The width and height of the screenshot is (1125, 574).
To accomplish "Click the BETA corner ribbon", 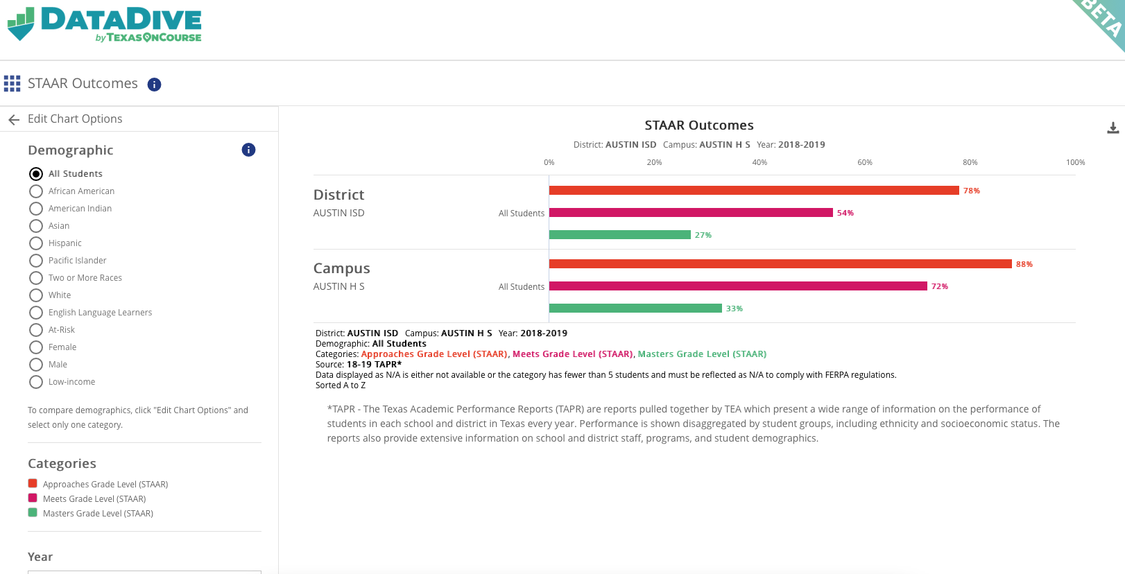I will [x=1103, y=19].
